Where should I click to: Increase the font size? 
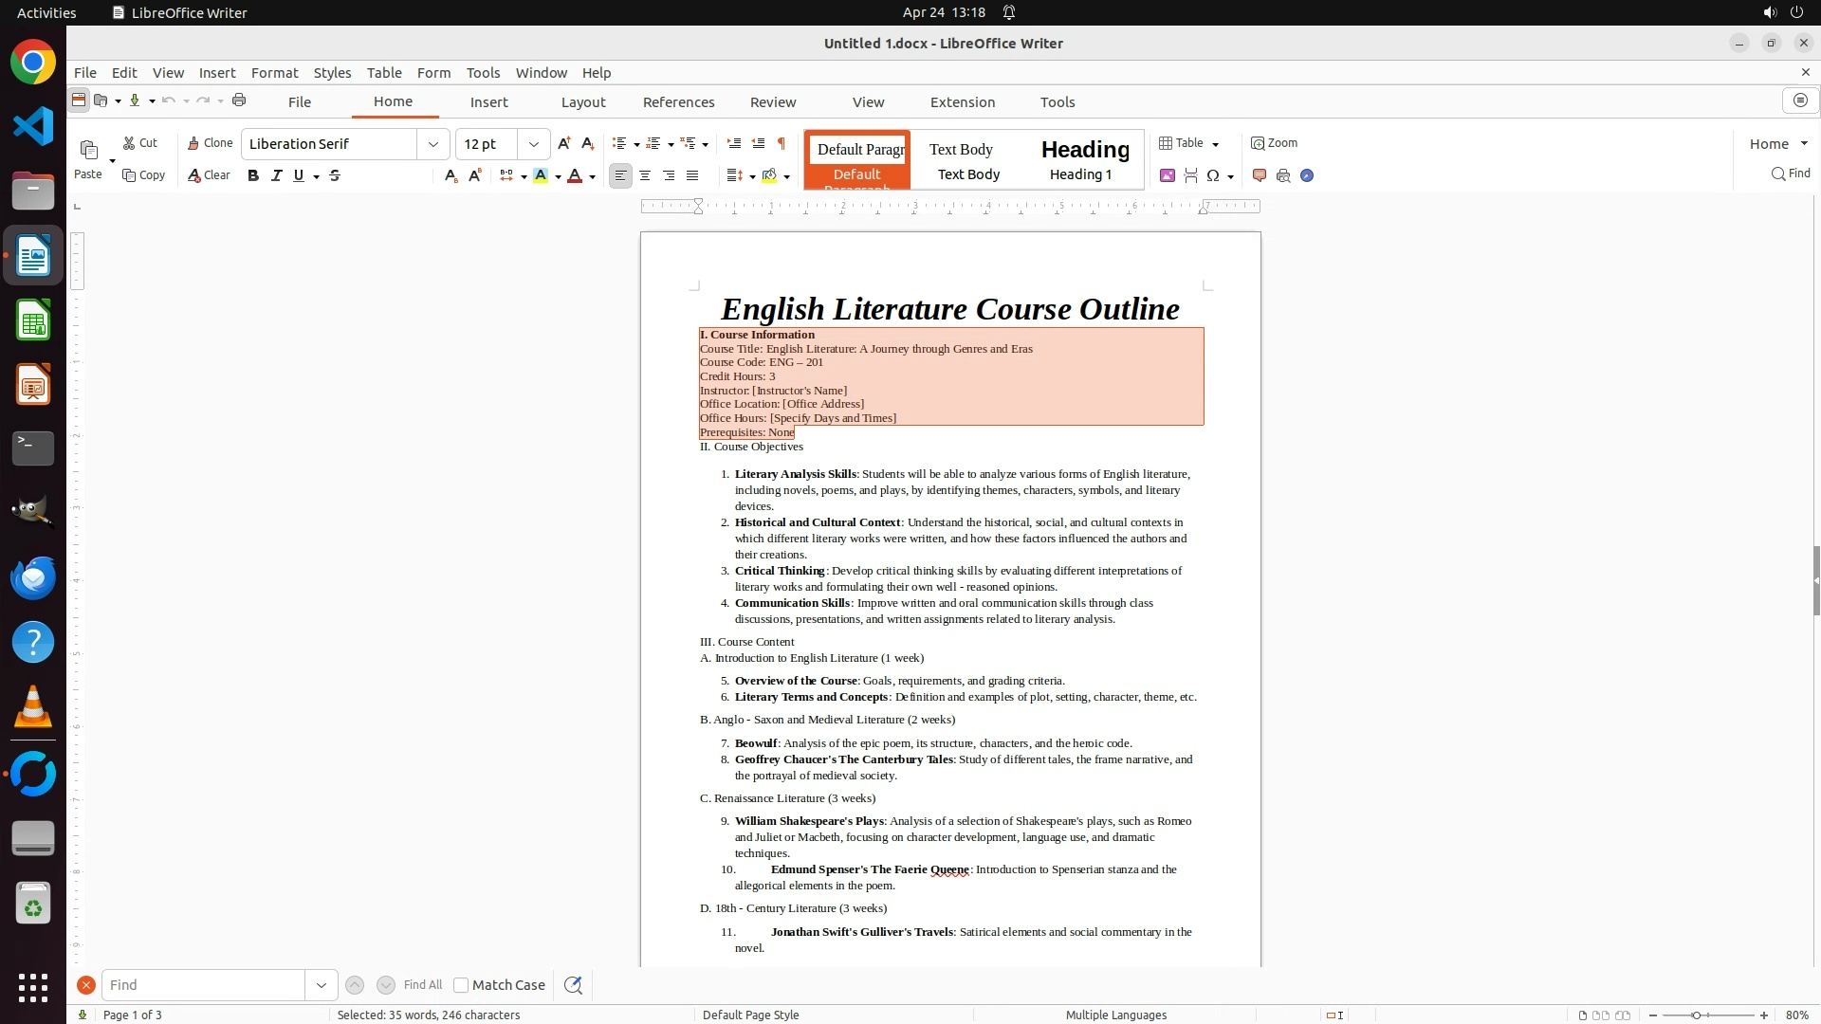(564, 143)
